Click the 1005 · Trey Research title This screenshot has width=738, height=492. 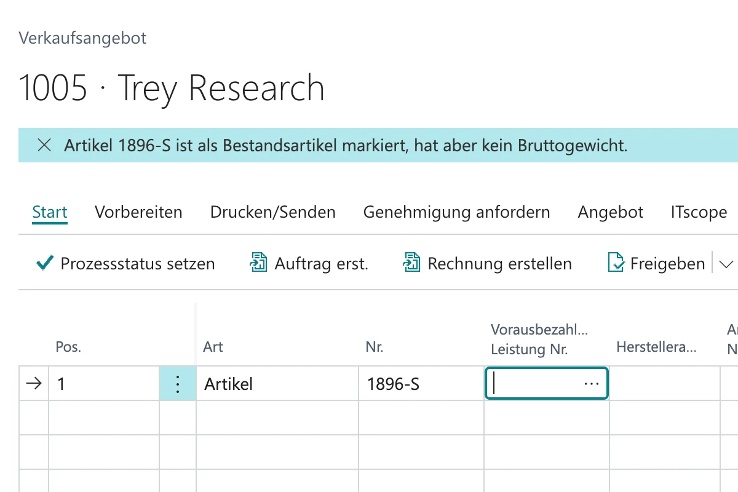(172, 87)
